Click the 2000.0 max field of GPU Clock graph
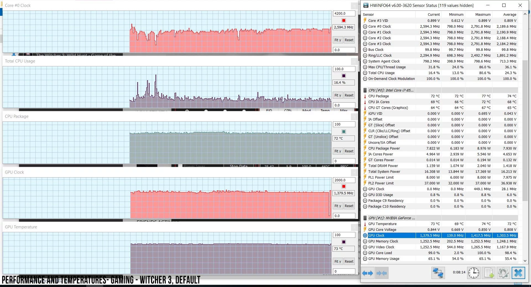 [344, 180]
